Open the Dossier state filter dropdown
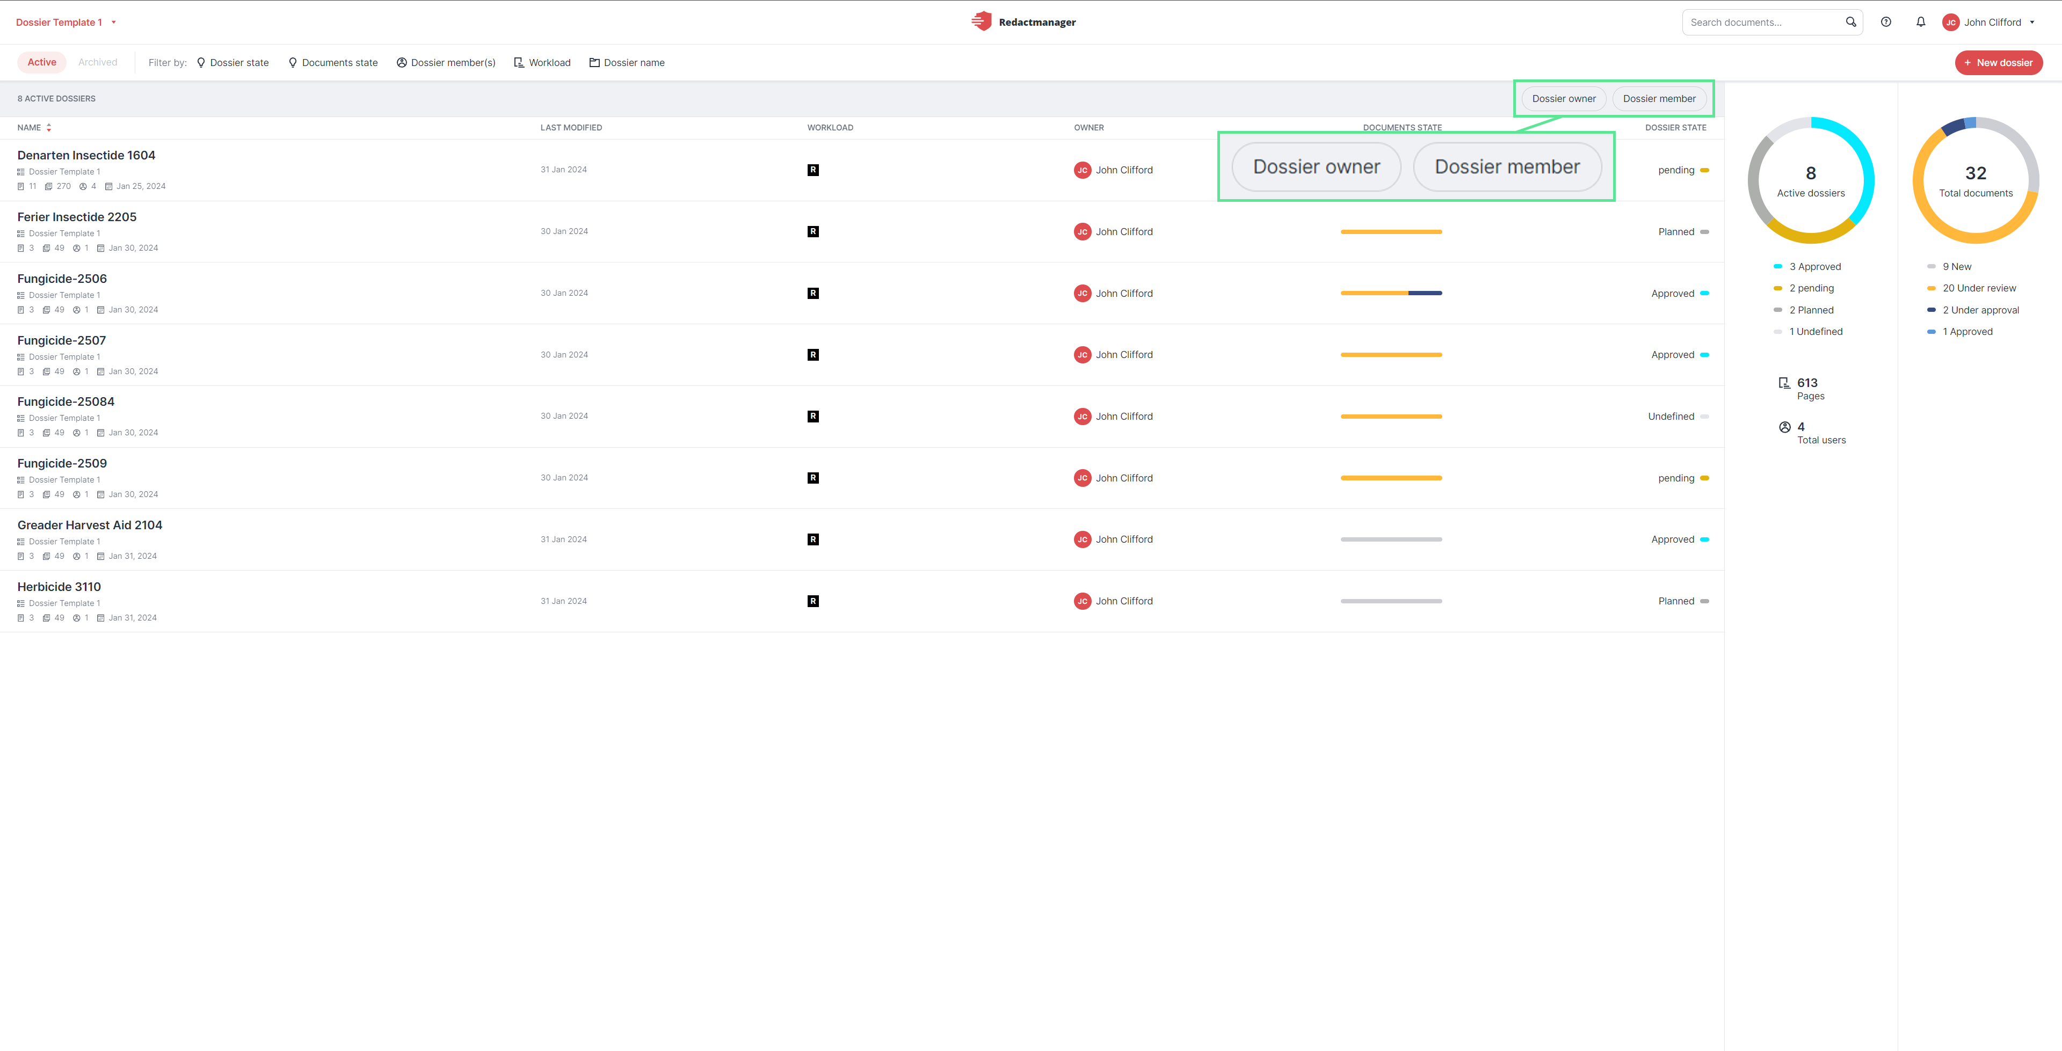The image size is (2062, 1051). click(233, 62)
